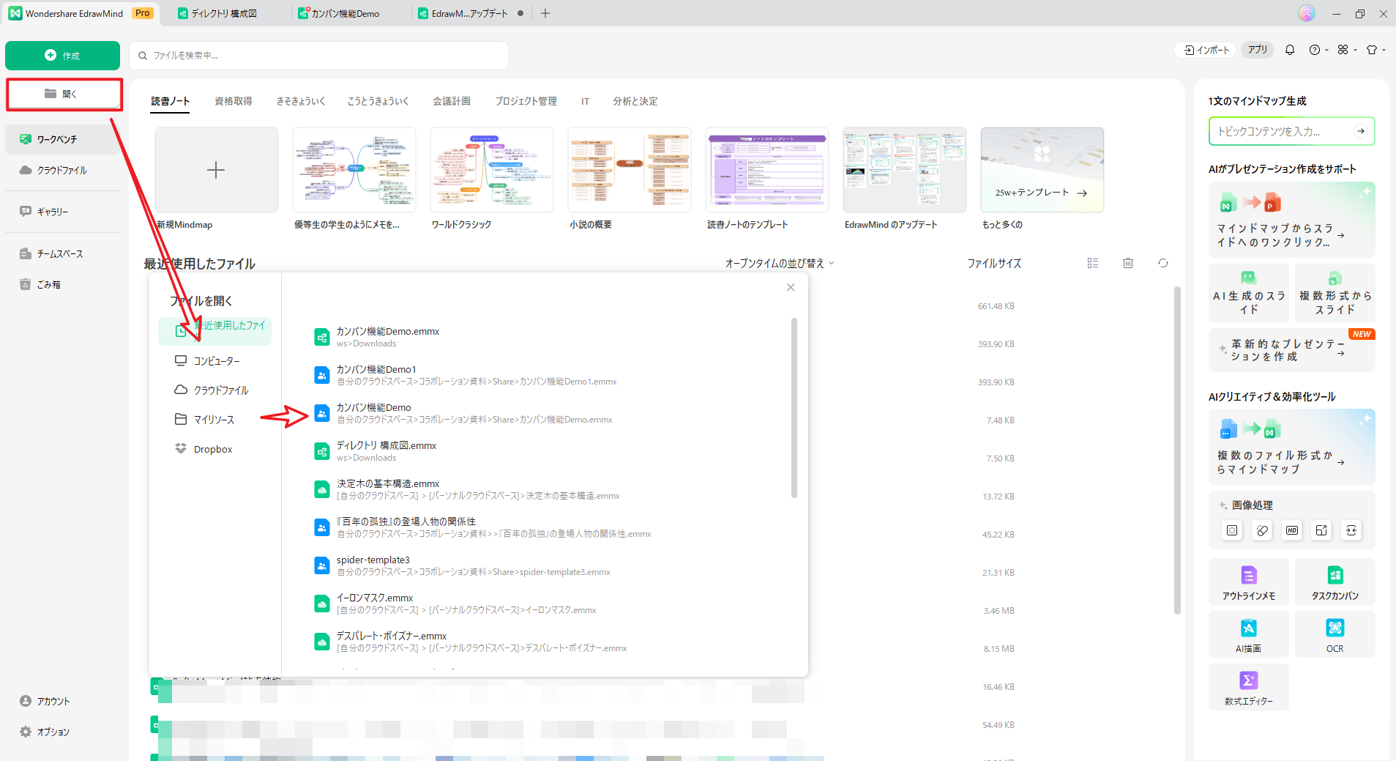Open チームスペース in the left sidebar
The width and height of the screenshot is (1396, 761).
click(x=64, y=253)
